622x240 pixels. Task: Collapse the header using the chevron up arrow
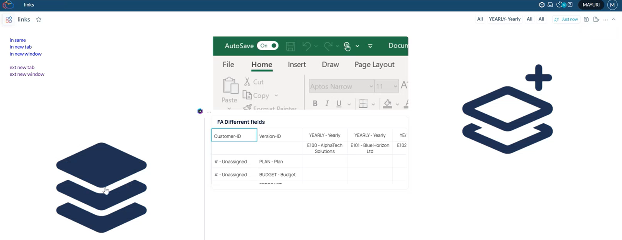point(614,19)
